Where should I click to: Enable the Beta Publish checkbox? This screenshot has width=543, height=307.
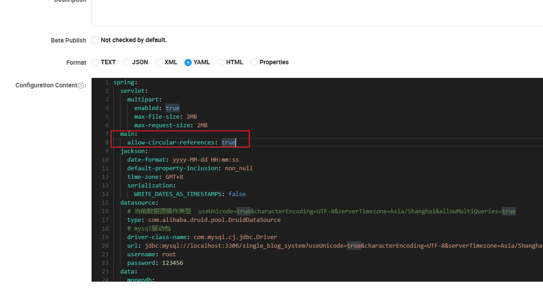click(x=95, y=40)
